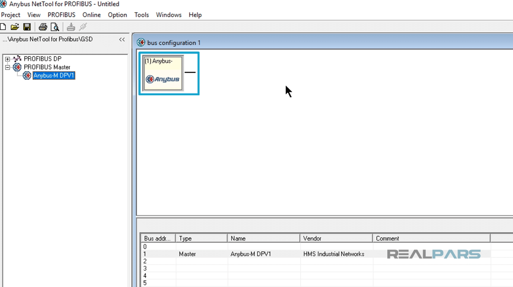Screen dimensions: 513x287
Task: Create a new project with toolbar icon
Action: coord(3,27)
